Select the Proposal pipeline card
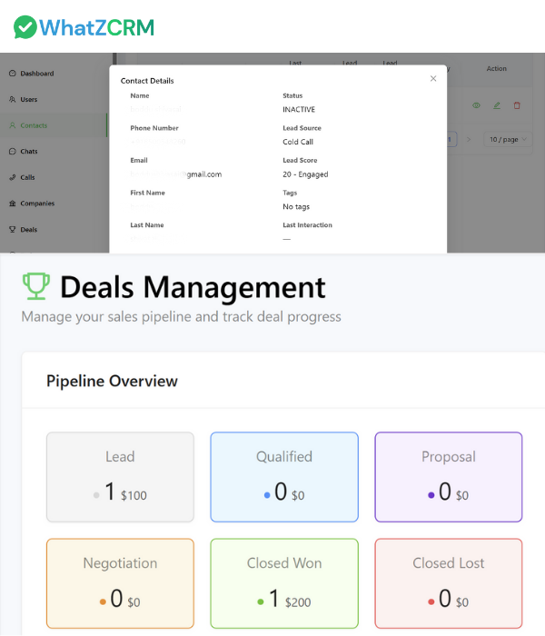 [449, 477]
